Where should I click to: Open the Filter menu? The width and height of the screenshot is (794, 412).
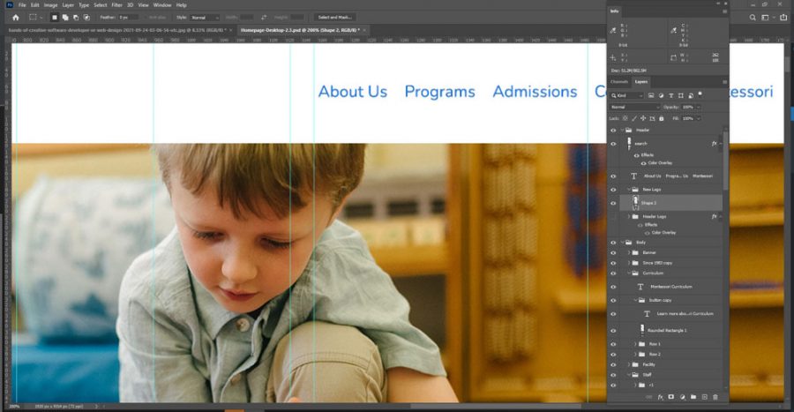point(117,5)
